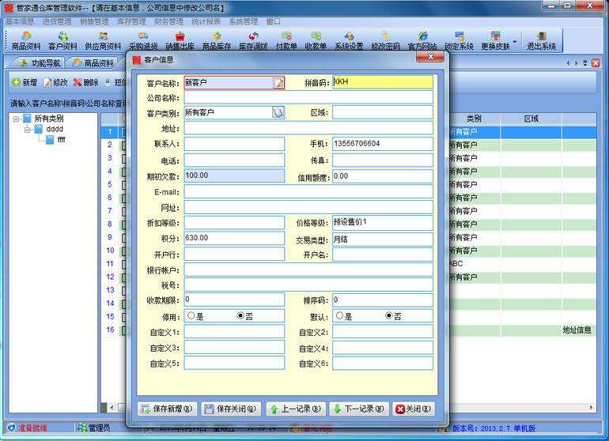Open 付款单 toolbar icon

tap(286, 41)
